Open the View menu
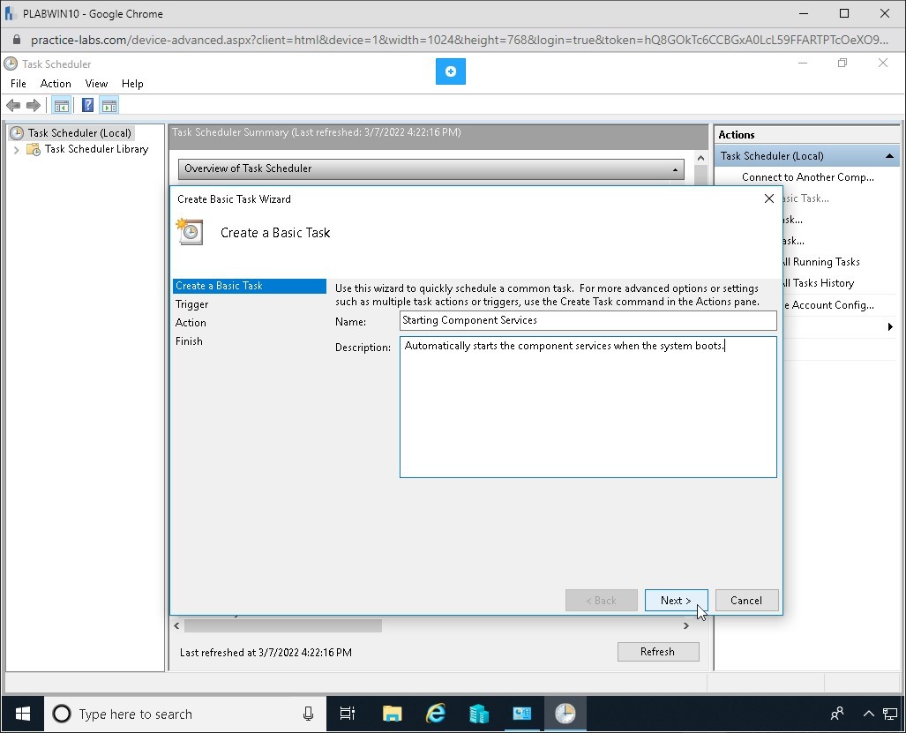Screen dimensions: 906x733 (x=96, y=84)
